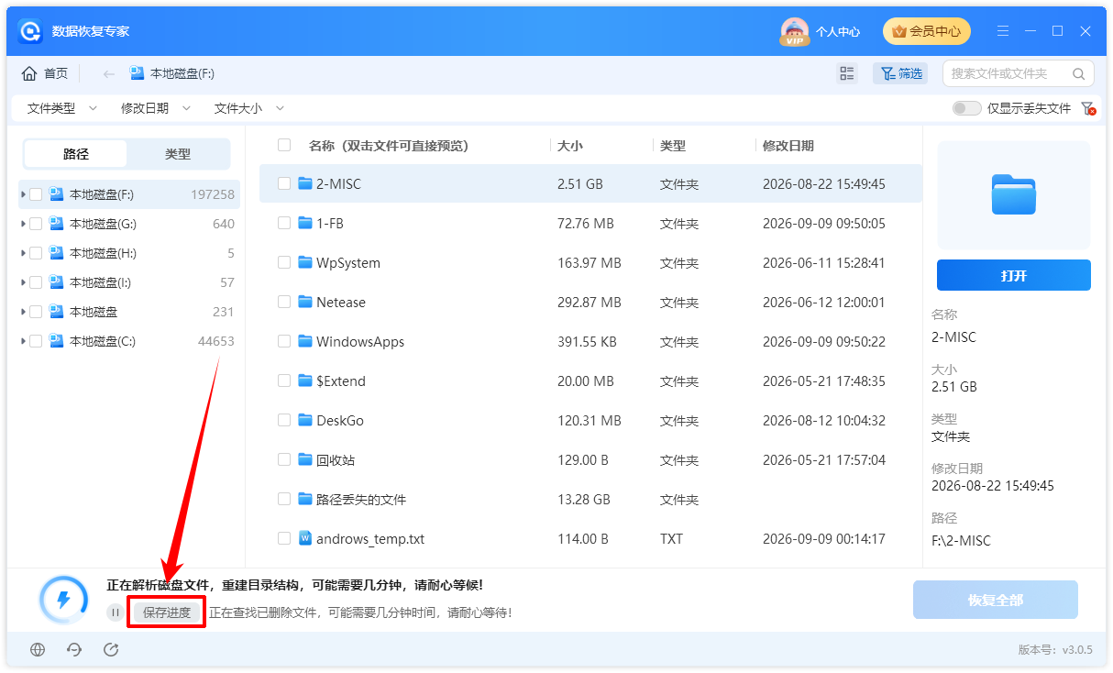Expand the 本地磁盘(I:) tree node
The width and height of the screenshot is (1113, 673).
pyautogui.click(x=23, y=282)
